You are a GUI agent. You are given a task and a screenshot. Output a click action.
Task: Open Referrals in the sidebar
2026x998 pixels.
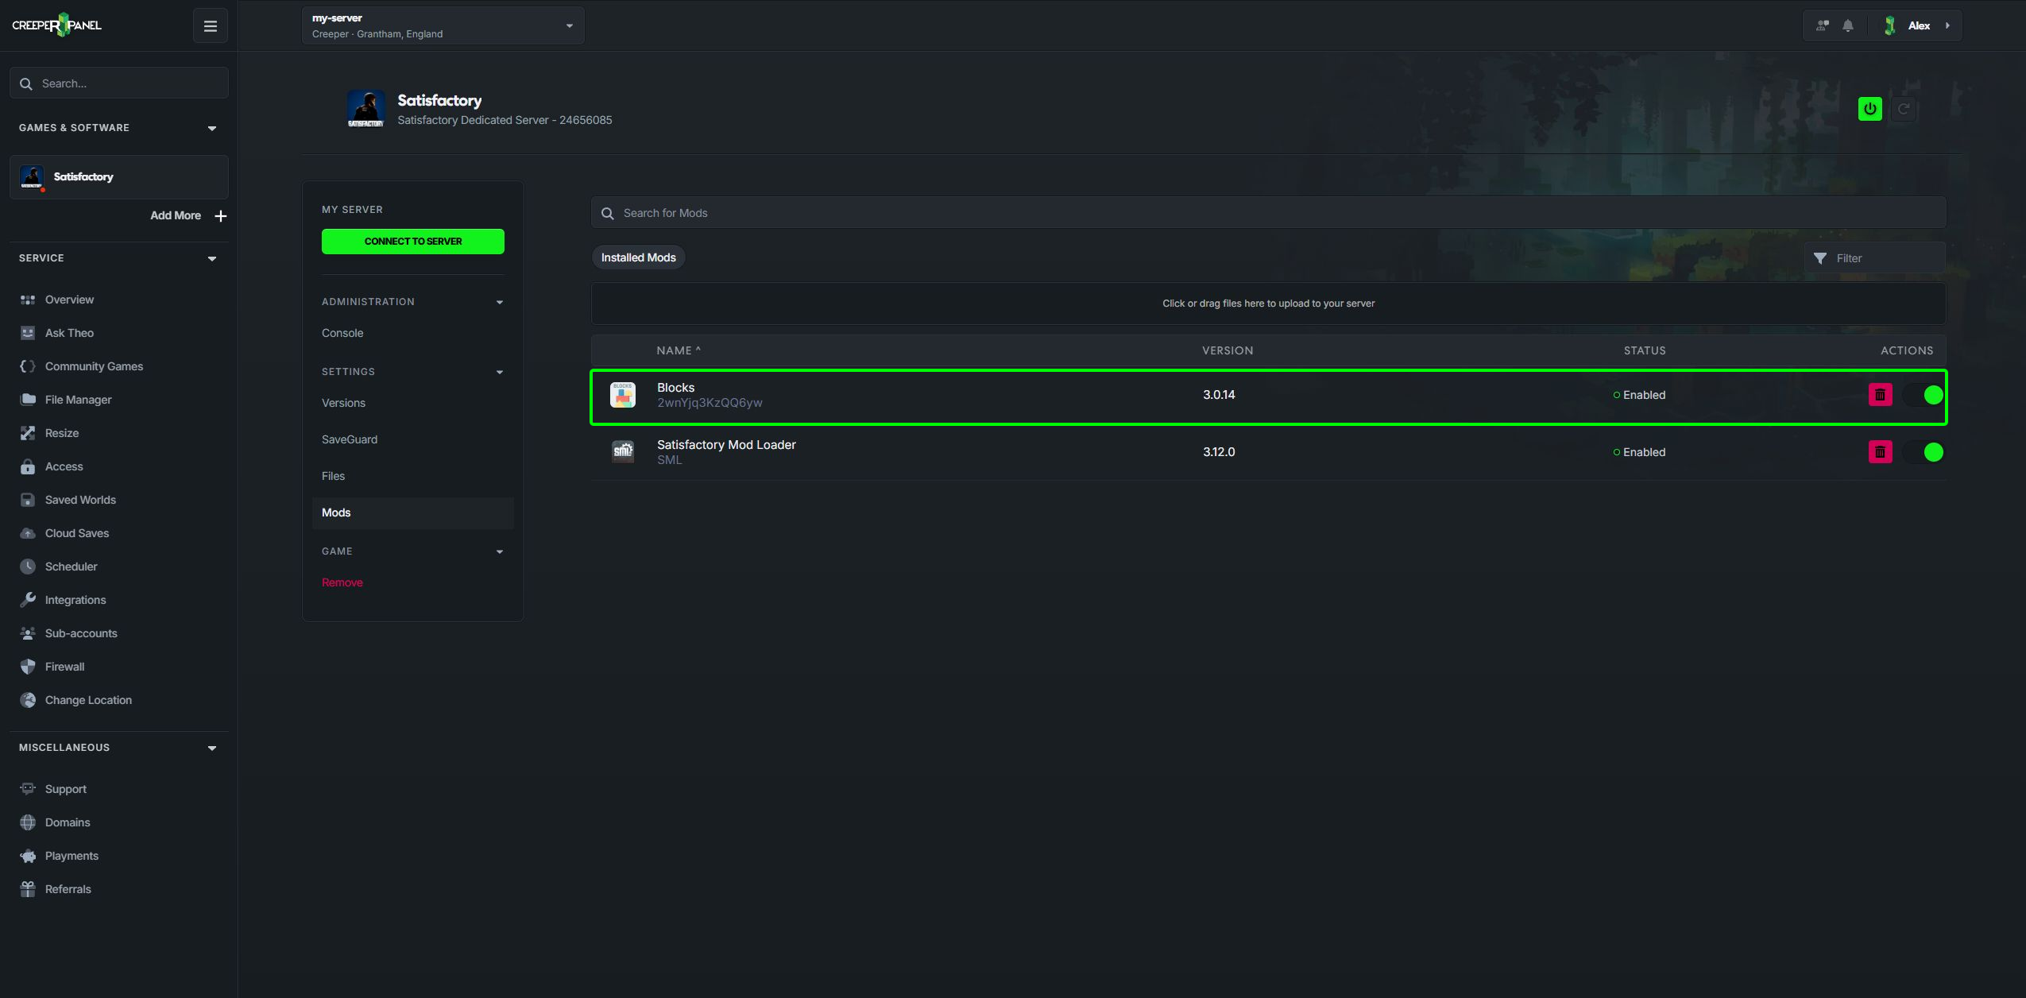68,889
